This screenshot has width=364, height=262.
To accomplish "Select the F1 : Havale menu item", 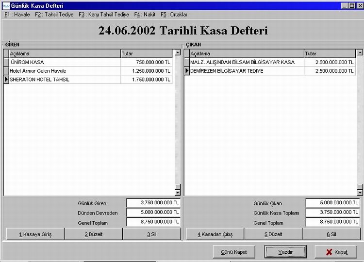I will point(17,15).
